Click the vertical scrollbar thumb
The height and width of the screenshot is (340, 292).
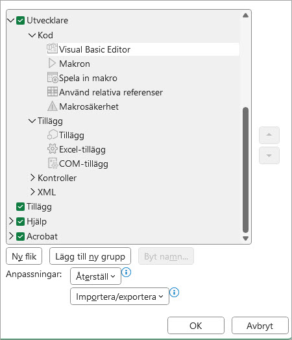coord(246,170)
